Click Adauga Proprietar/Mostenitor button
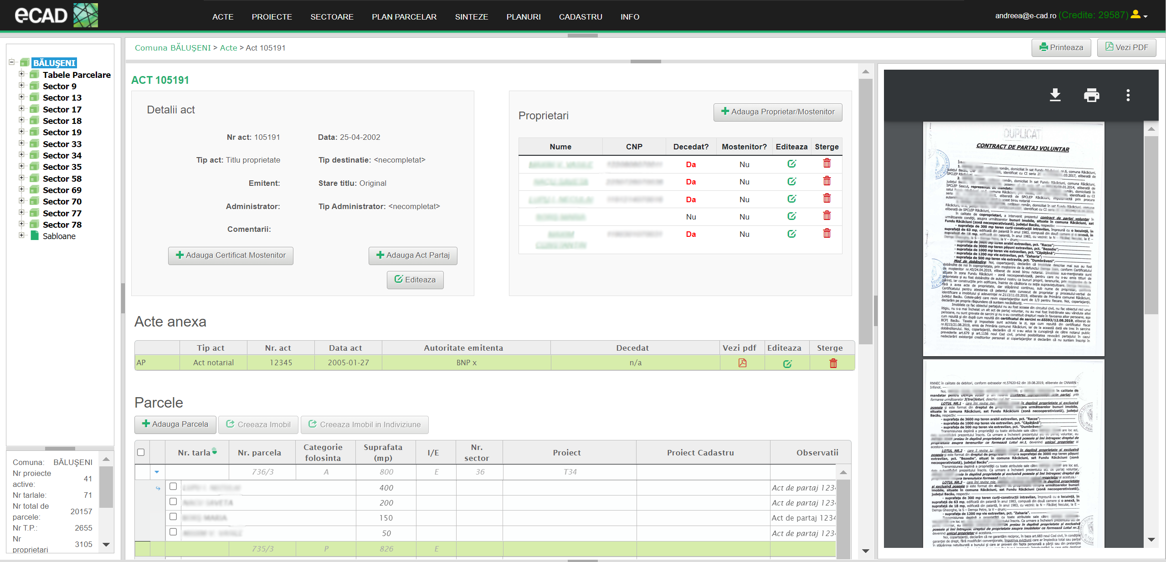The image size is (1166, 562). point(777,112)
